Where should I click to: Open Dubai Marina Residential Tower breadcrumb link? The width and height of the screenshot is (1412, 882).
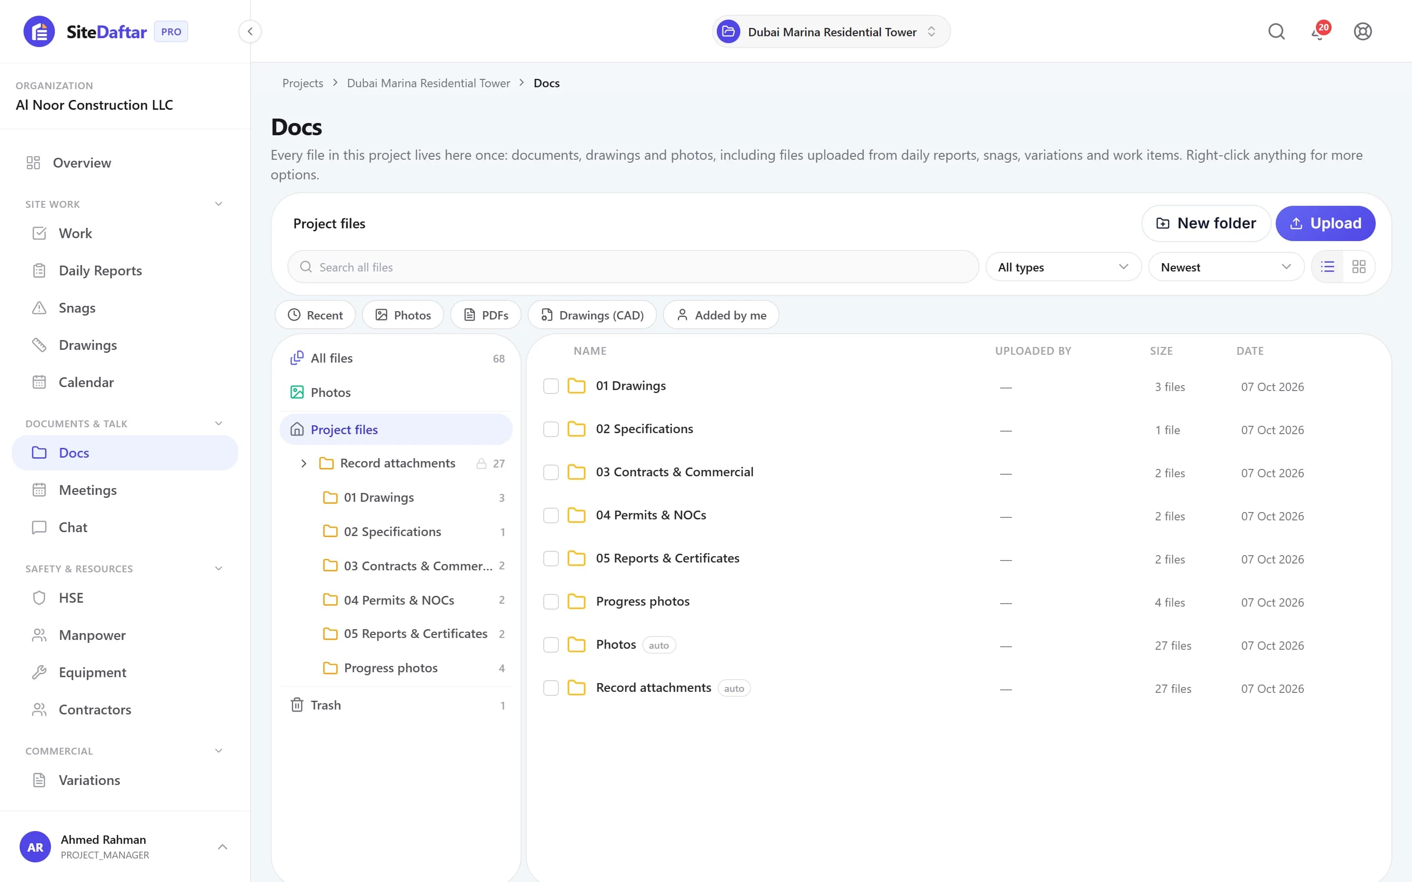point(429,83)
